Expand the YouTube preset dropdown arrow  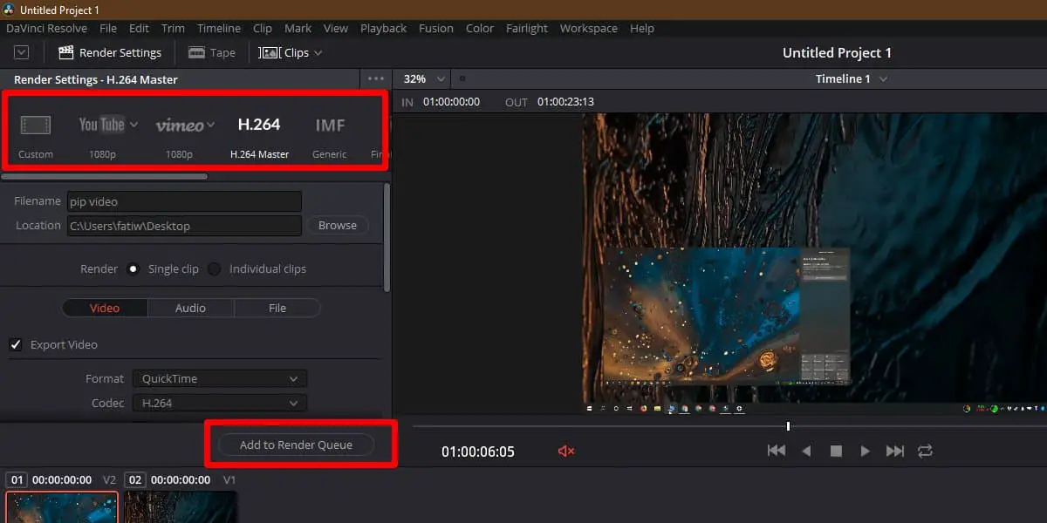(133, 125)
